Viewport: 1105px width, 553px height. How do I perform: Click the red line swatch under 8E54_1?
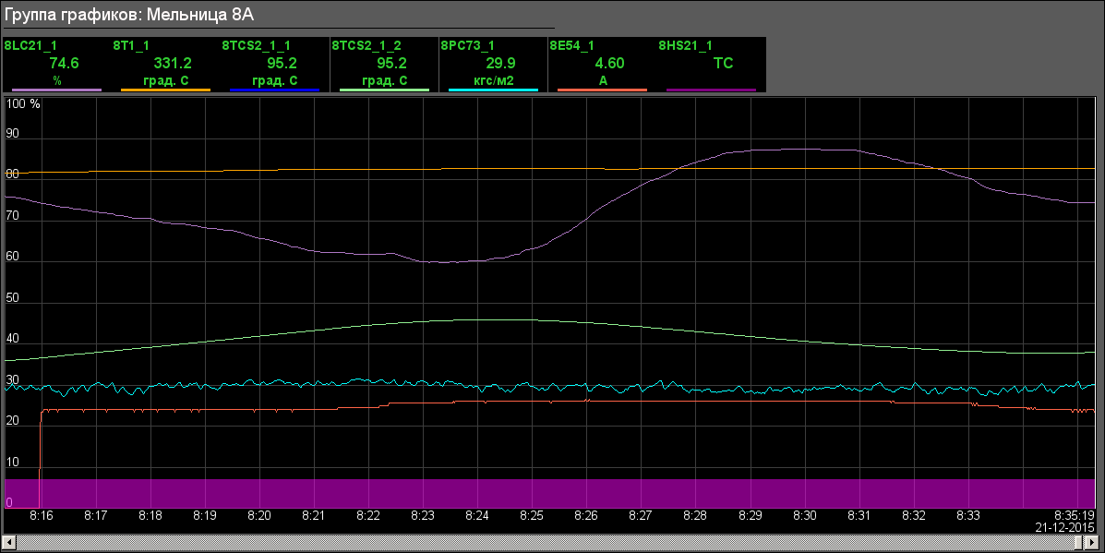tap(602, 90)
